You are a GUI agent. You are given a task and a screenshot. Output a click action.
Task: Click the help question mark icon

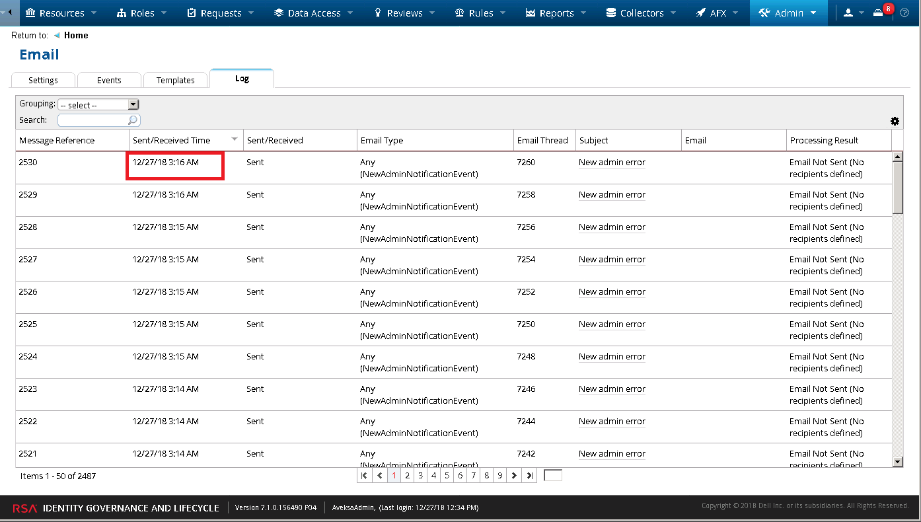click(904, 13)
